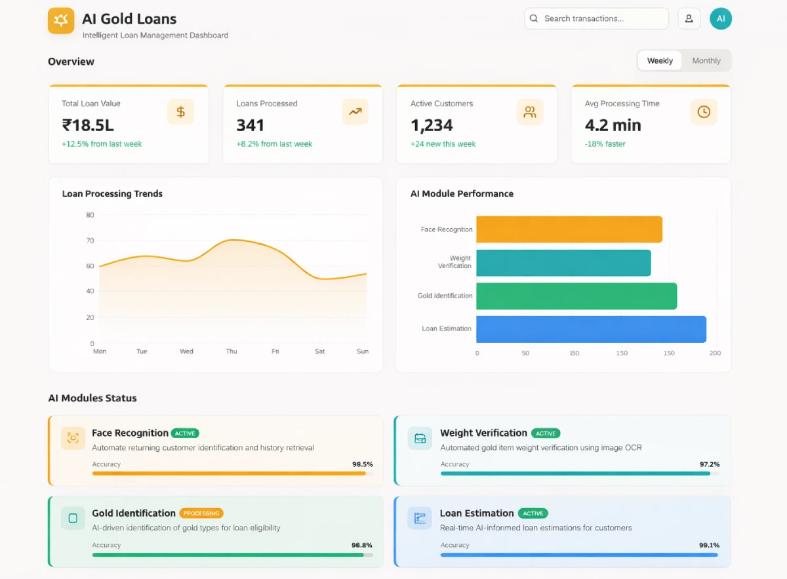
Task: Click the Active Customers label
Action: [x=441, y=104]
